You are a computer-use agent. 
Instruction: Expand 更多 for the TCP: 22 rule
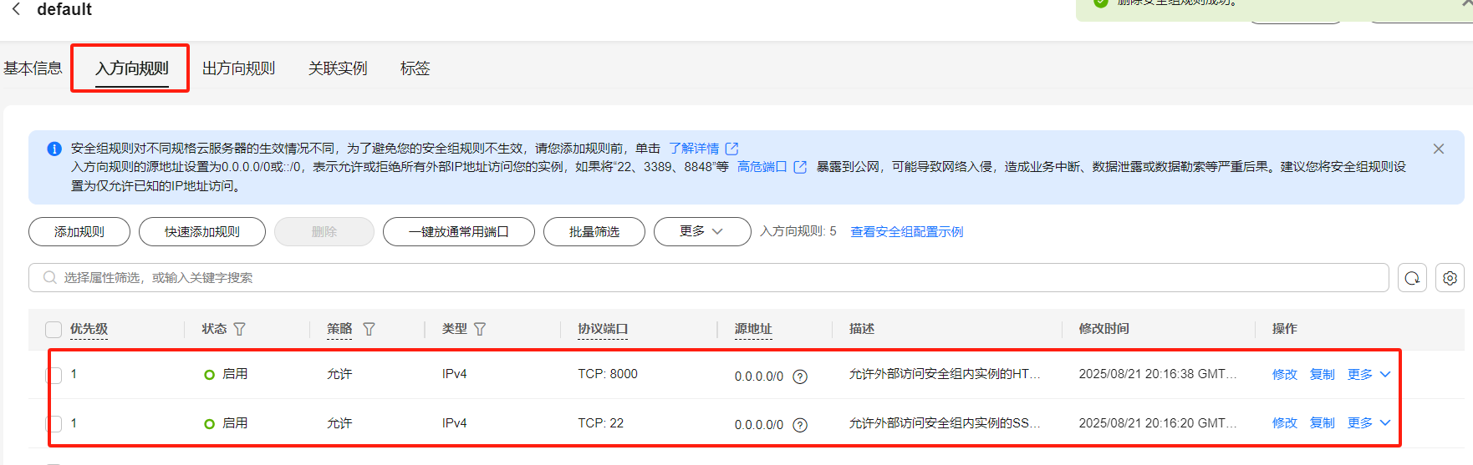click(x=1369, y=423)
